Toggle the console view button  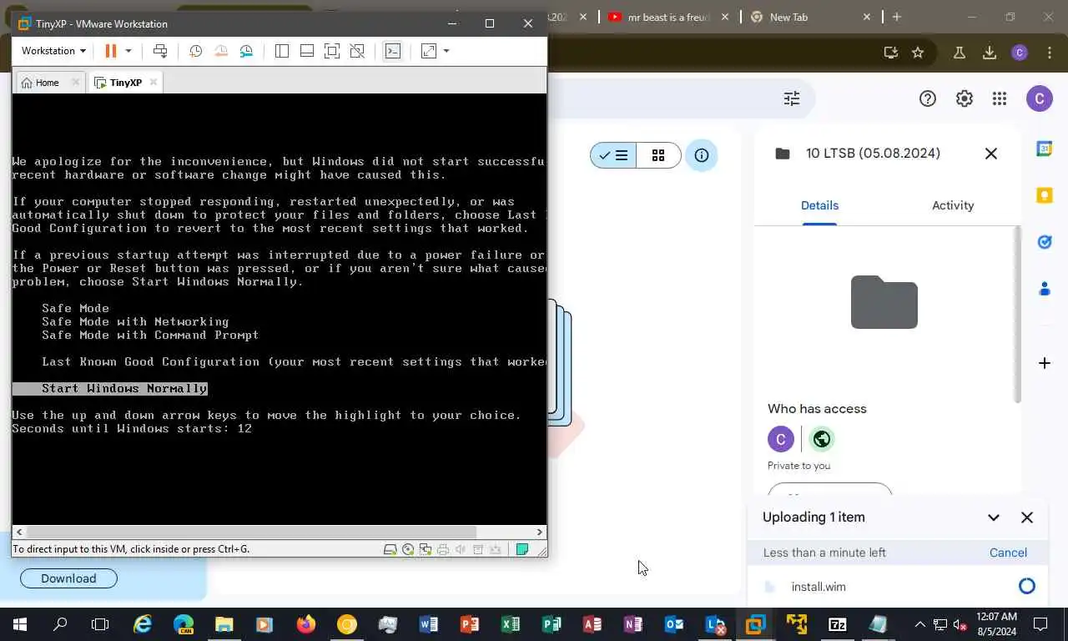(393, 51)
